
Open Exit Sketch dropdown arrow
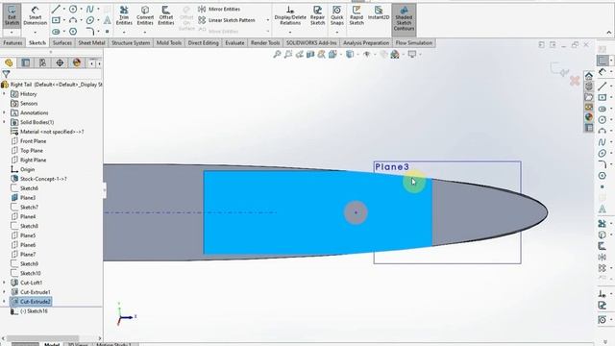[12, 32]
